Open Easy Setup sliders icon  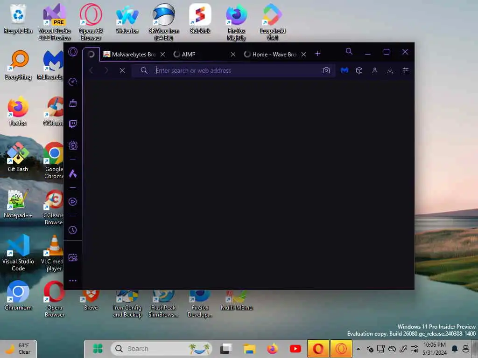click(x=406, y=70)
